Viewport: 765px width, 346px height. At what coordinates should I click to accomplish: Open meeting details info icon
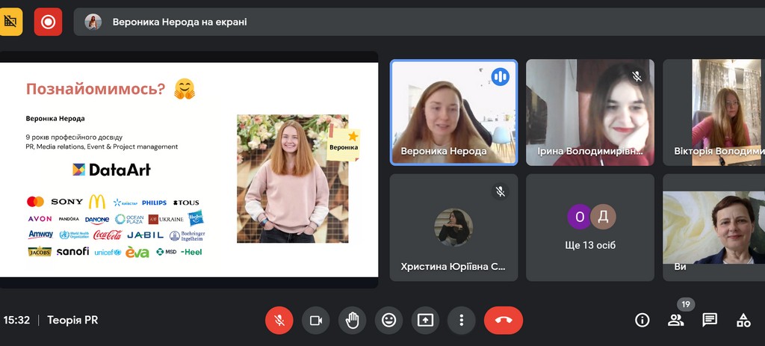pos(642,320)
